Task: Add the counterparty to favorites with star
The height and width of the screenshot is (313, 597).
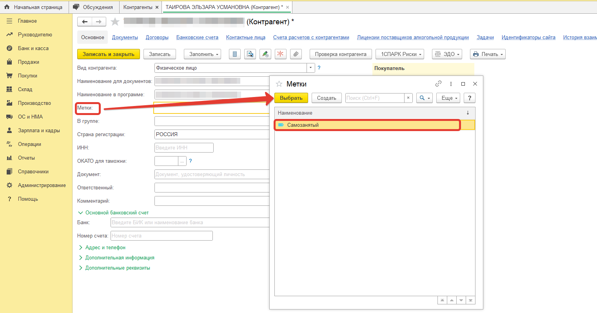Action: click(115, 22)
